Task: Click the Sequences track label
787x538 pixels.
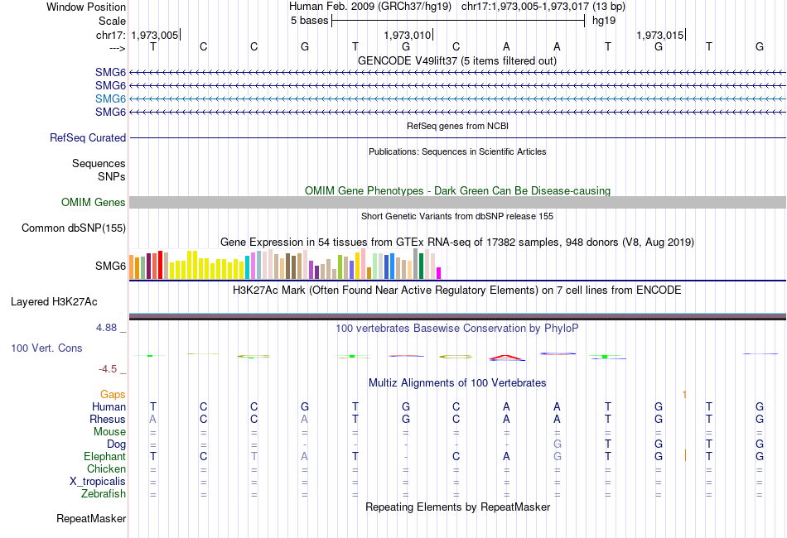Action: (99, 163)
